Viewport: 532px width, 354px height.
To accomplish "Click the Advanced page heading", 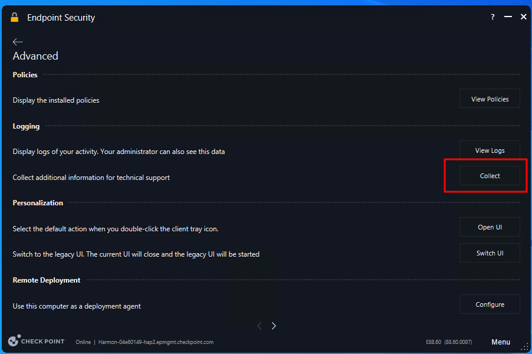I will coord(35,56).
